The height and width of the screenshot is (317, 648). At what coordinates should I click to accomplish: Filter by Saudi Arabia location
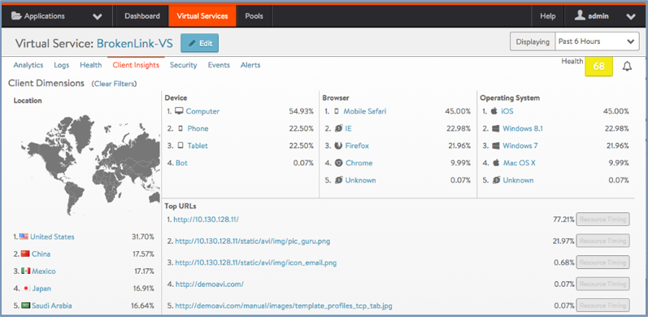(x=52, y=306)
